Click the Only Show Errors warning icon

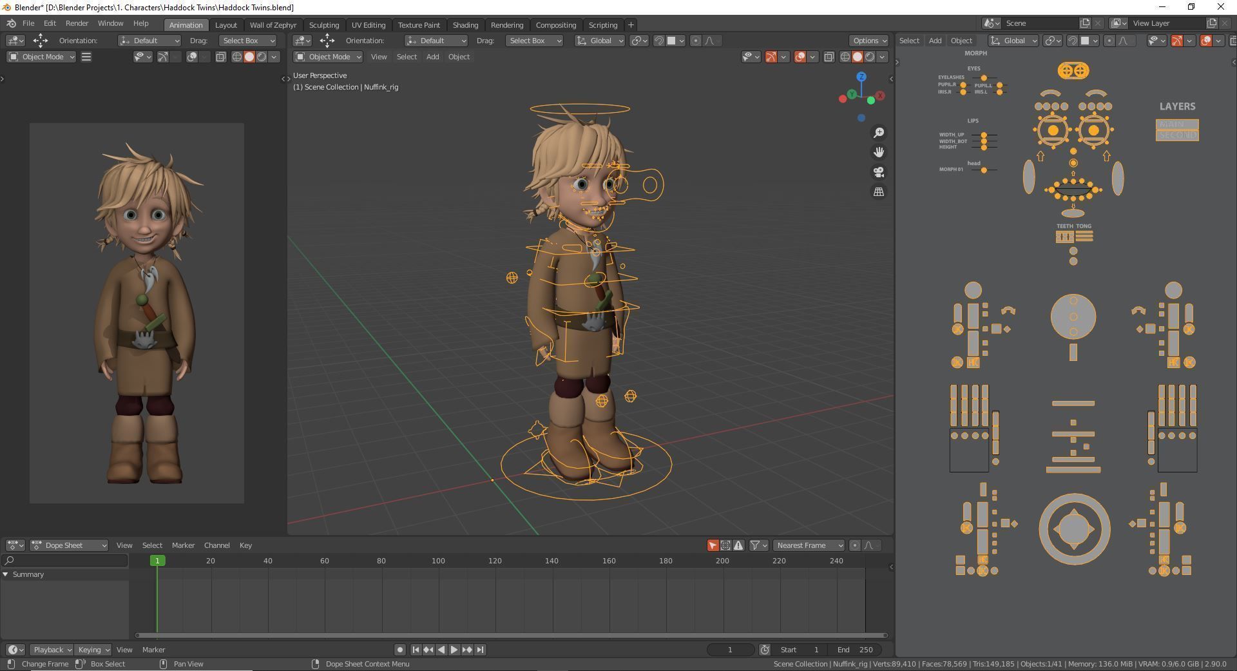[738, 545]
